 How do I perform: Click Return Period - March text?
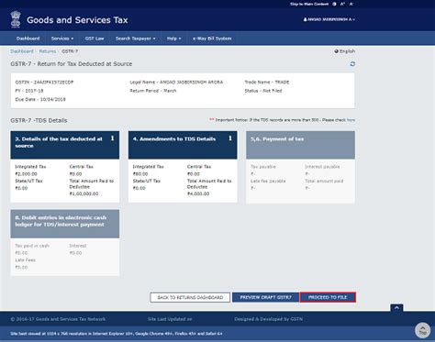tap(153, 91)
